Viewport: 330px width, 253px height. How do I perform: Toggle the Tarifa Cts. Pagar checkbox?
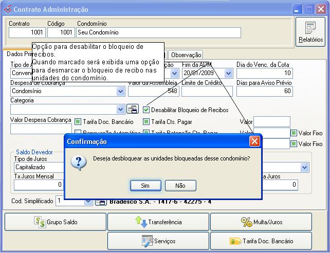[x=146, y=122]
